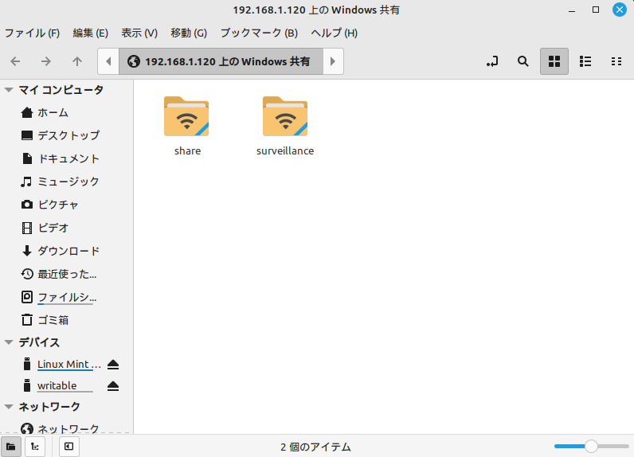Open the 表示 (V) menu
Image resolution: width=634 pixels, height=457 pixels.
(139, 33)
